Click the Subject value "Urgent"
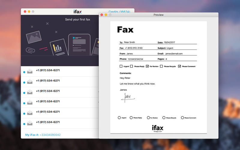 170,48
